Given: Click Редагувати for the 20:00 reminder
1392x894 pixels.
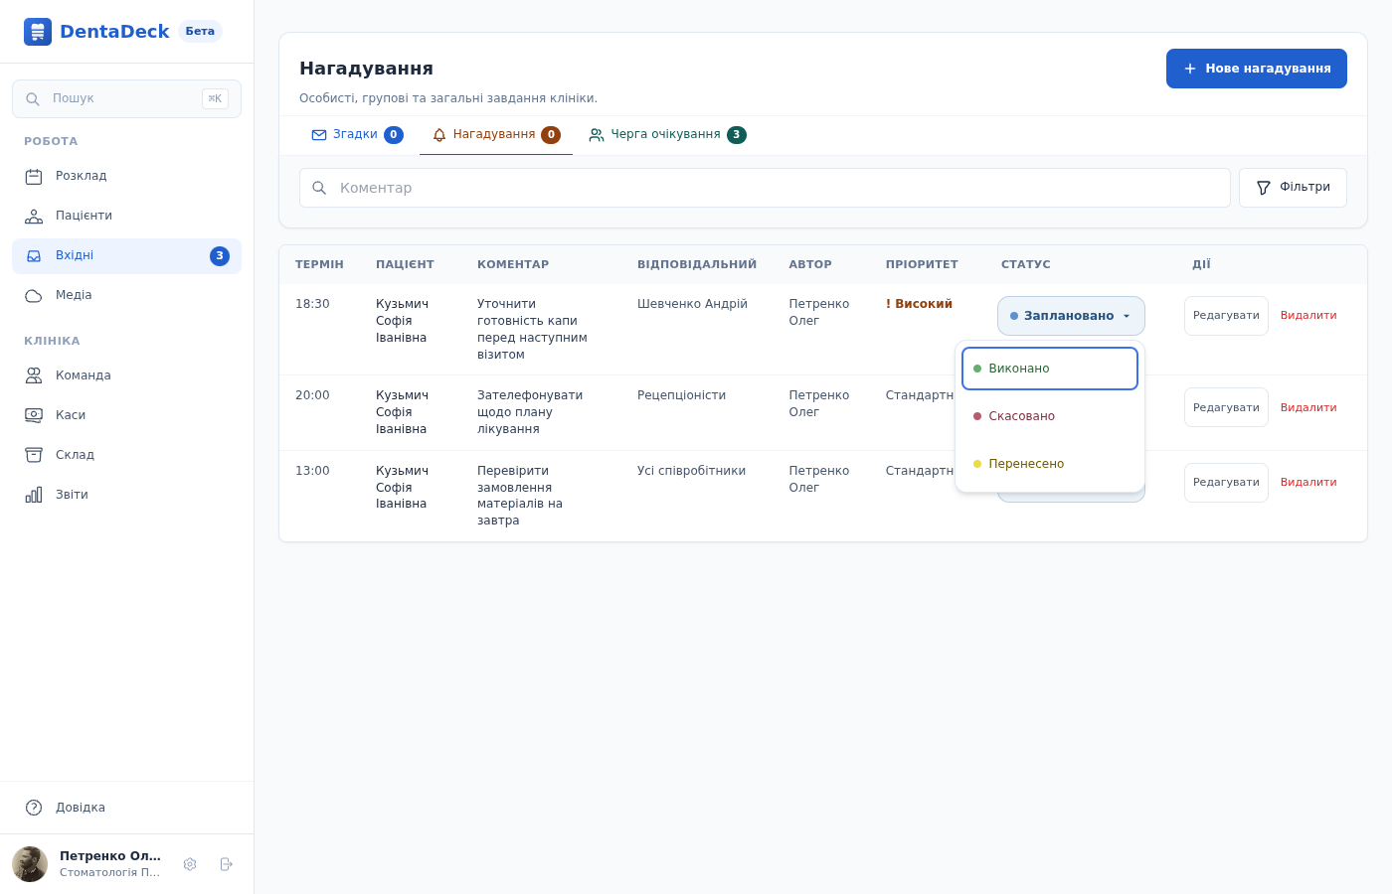Looking at the screenshot, I should [1226, 407].
